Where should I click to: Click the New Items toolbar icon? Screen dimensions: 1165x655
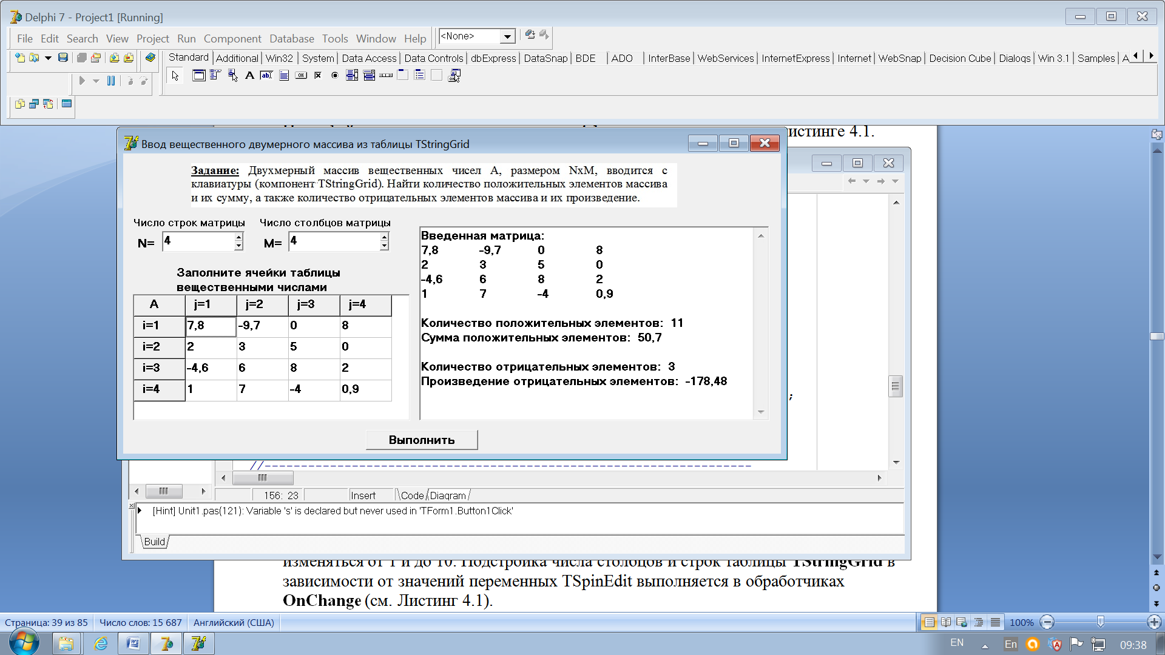pos(20,58)
